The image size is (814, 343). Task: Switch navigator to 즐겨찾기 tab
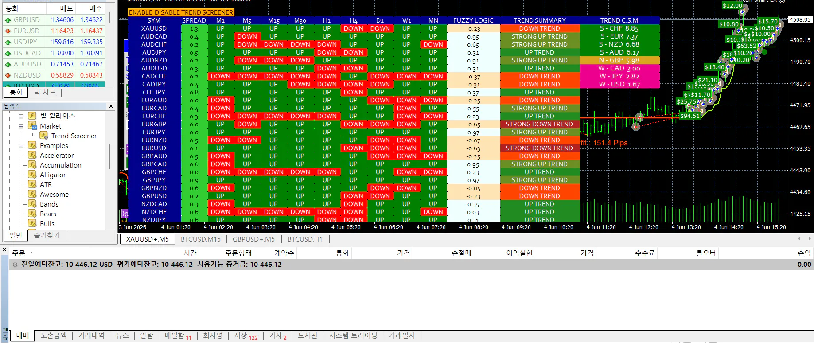tap(47, 235)
